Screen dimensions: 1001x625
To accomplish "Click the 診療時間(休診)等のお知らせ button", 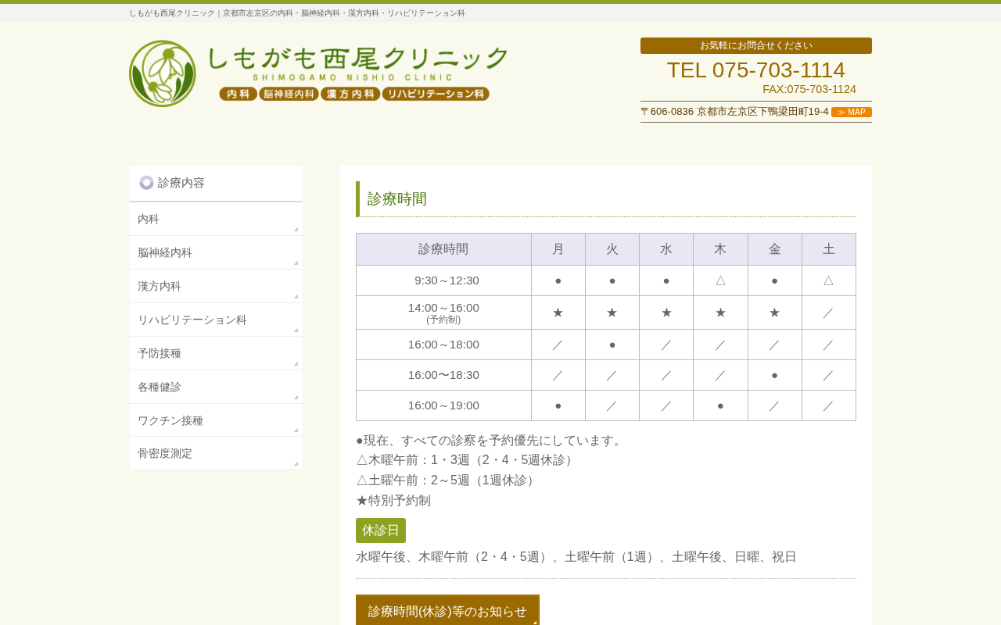I will (447, 610).
